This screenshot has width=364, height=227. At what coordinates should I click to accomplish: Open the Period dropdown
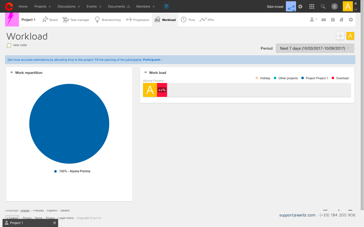[315, 48]
